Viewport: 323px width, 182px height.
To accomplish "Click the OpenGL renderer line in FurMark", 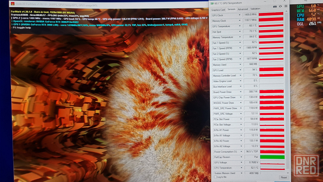I will 45,22.
